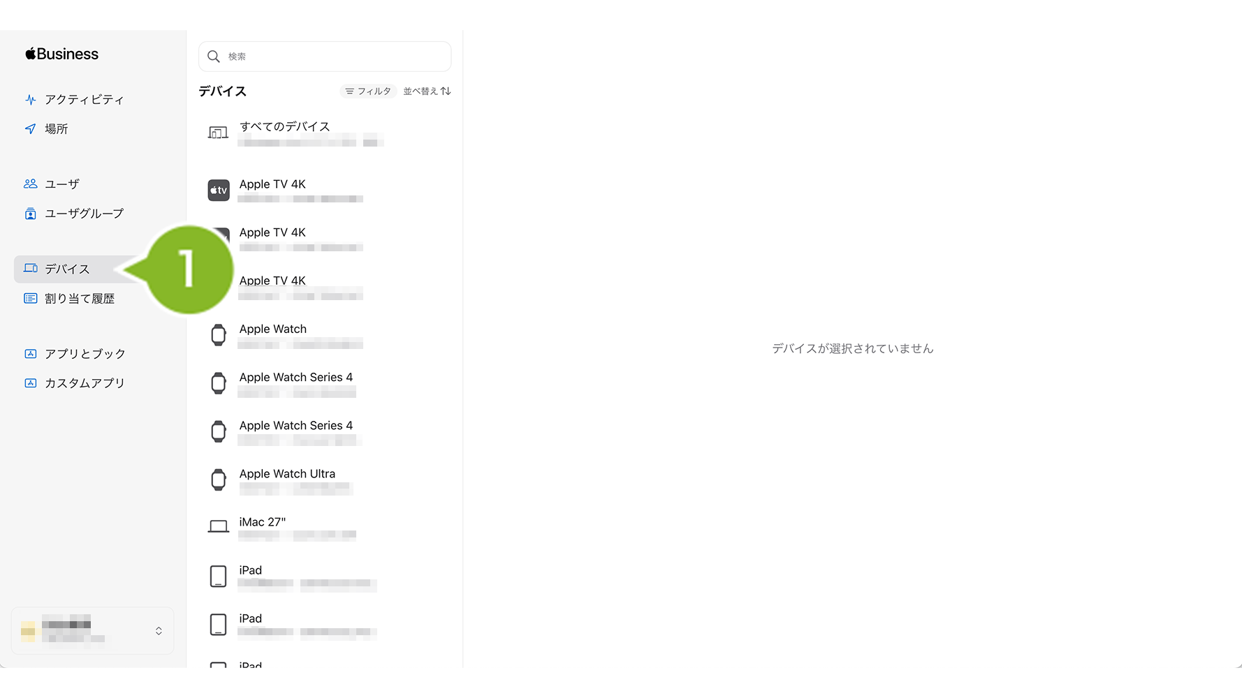Click the 割り当て履歴 list icon
This screenshot has height=698, width=1242.
[x=31, y=298]
